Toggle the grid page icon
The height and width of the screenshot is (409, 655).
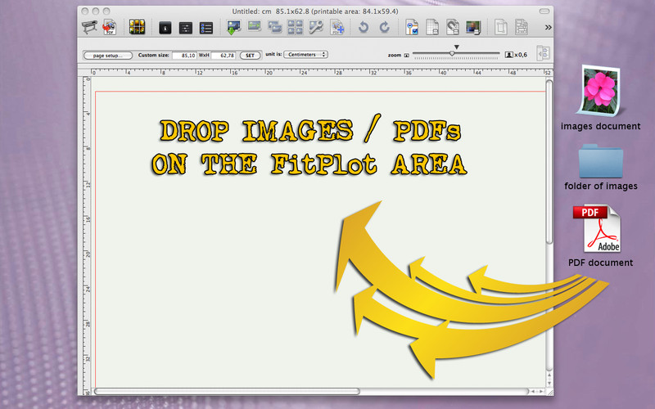click(x=432, y=28)
